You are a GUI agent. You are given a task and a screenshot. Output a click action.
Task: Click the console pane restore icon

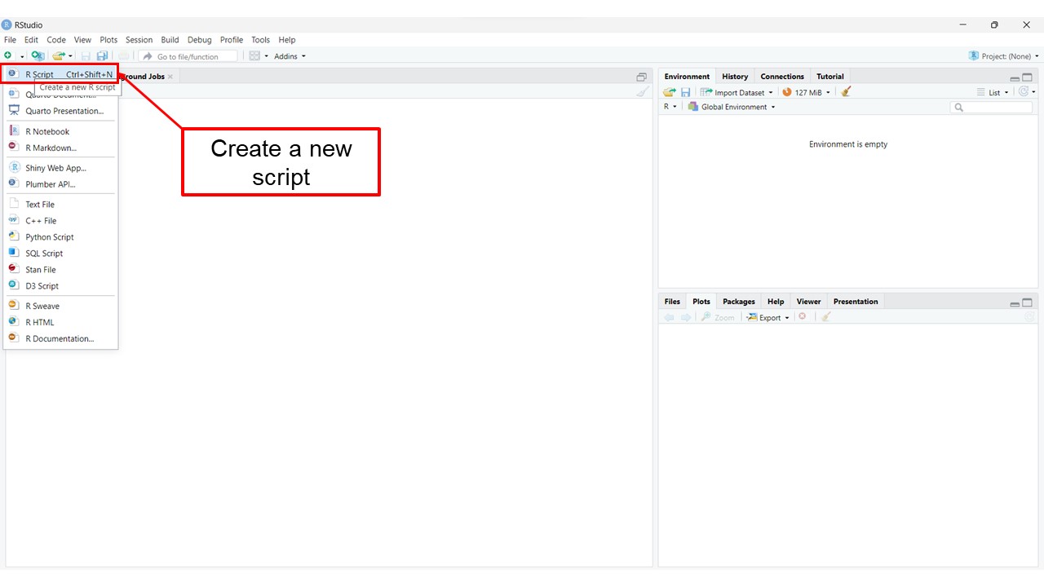pos(642,77)
